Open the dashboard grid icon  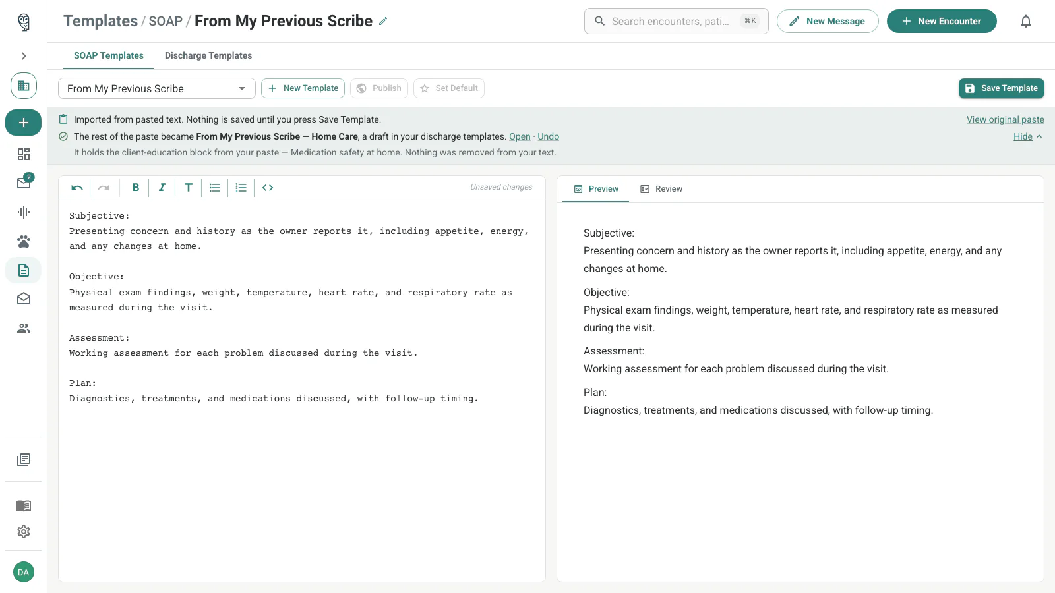pyautogui.click(x=24, y=154)
